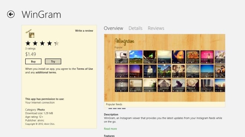This screenshot has height=137, width=245.
Task: Click the Try button
Action: click(53, 61)
